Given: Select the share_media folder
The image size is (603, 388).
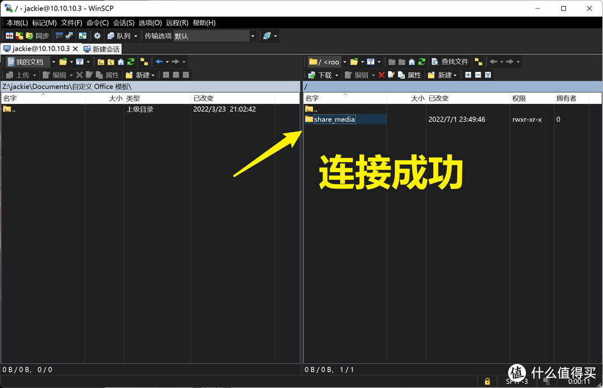Looking at the screenshot, I should [333, 119].
